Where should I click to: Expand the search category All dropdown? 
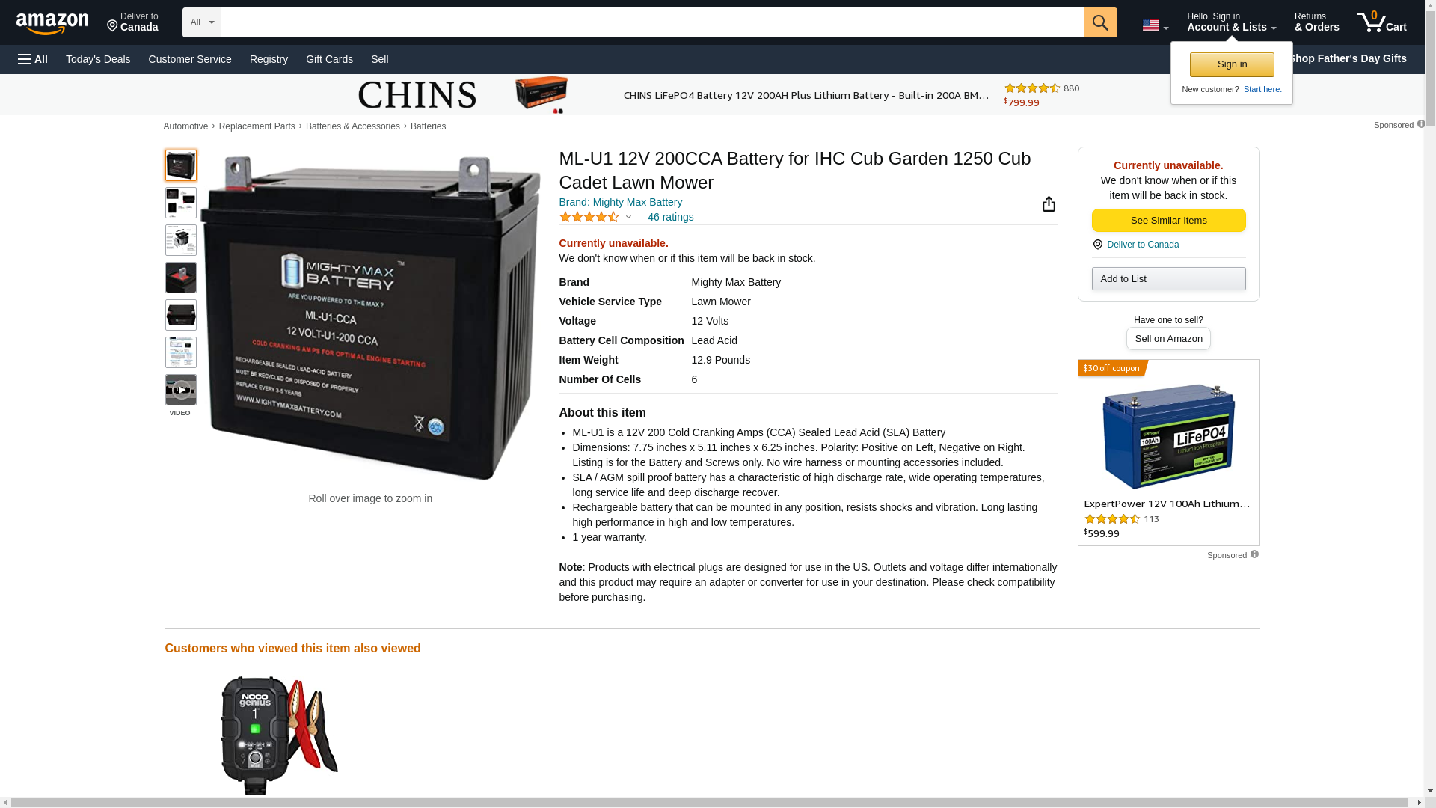pyautogui.click(x=202, y=22)
